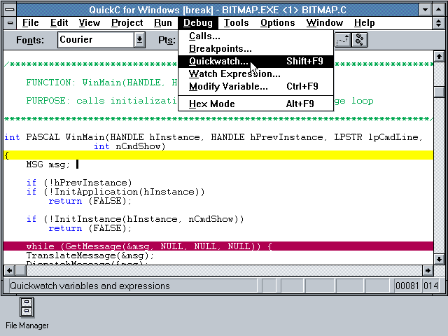This screenshot has height=336, width=448.
Task: Toggle Hex Mode in Debug menu
Action: (x=255, y=104)
